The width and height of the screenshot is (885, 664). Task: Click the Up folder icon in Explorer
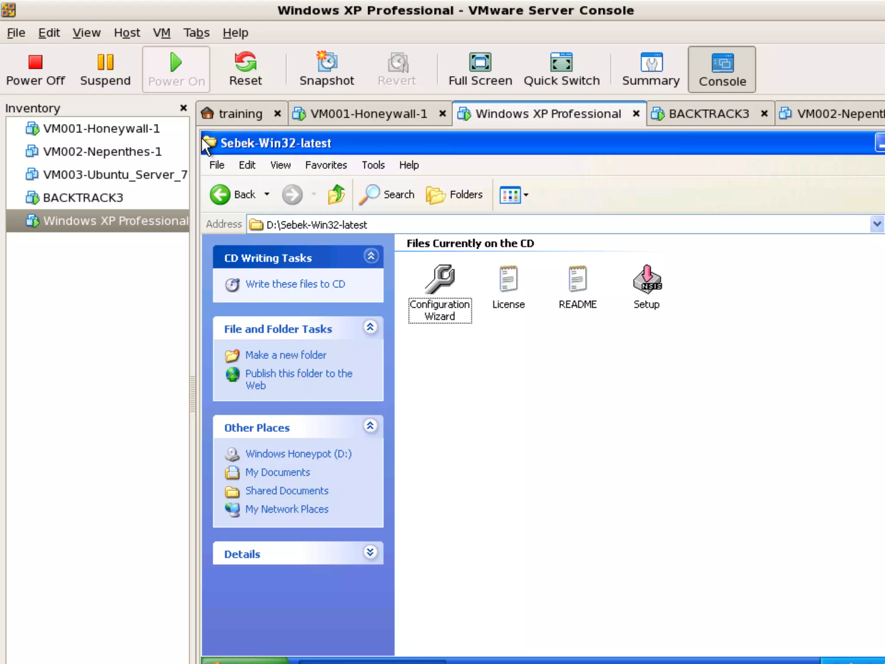336,195
